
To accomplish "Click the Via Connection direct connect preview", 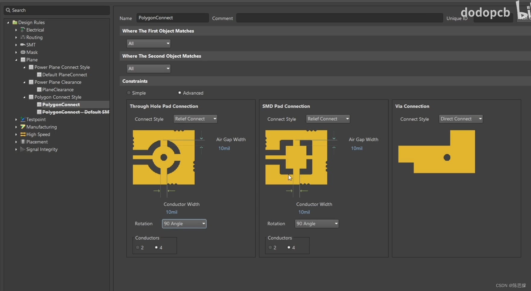I will tap(437, 152).
